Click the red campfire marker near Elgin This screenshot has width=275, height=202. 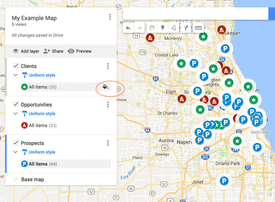182,99
